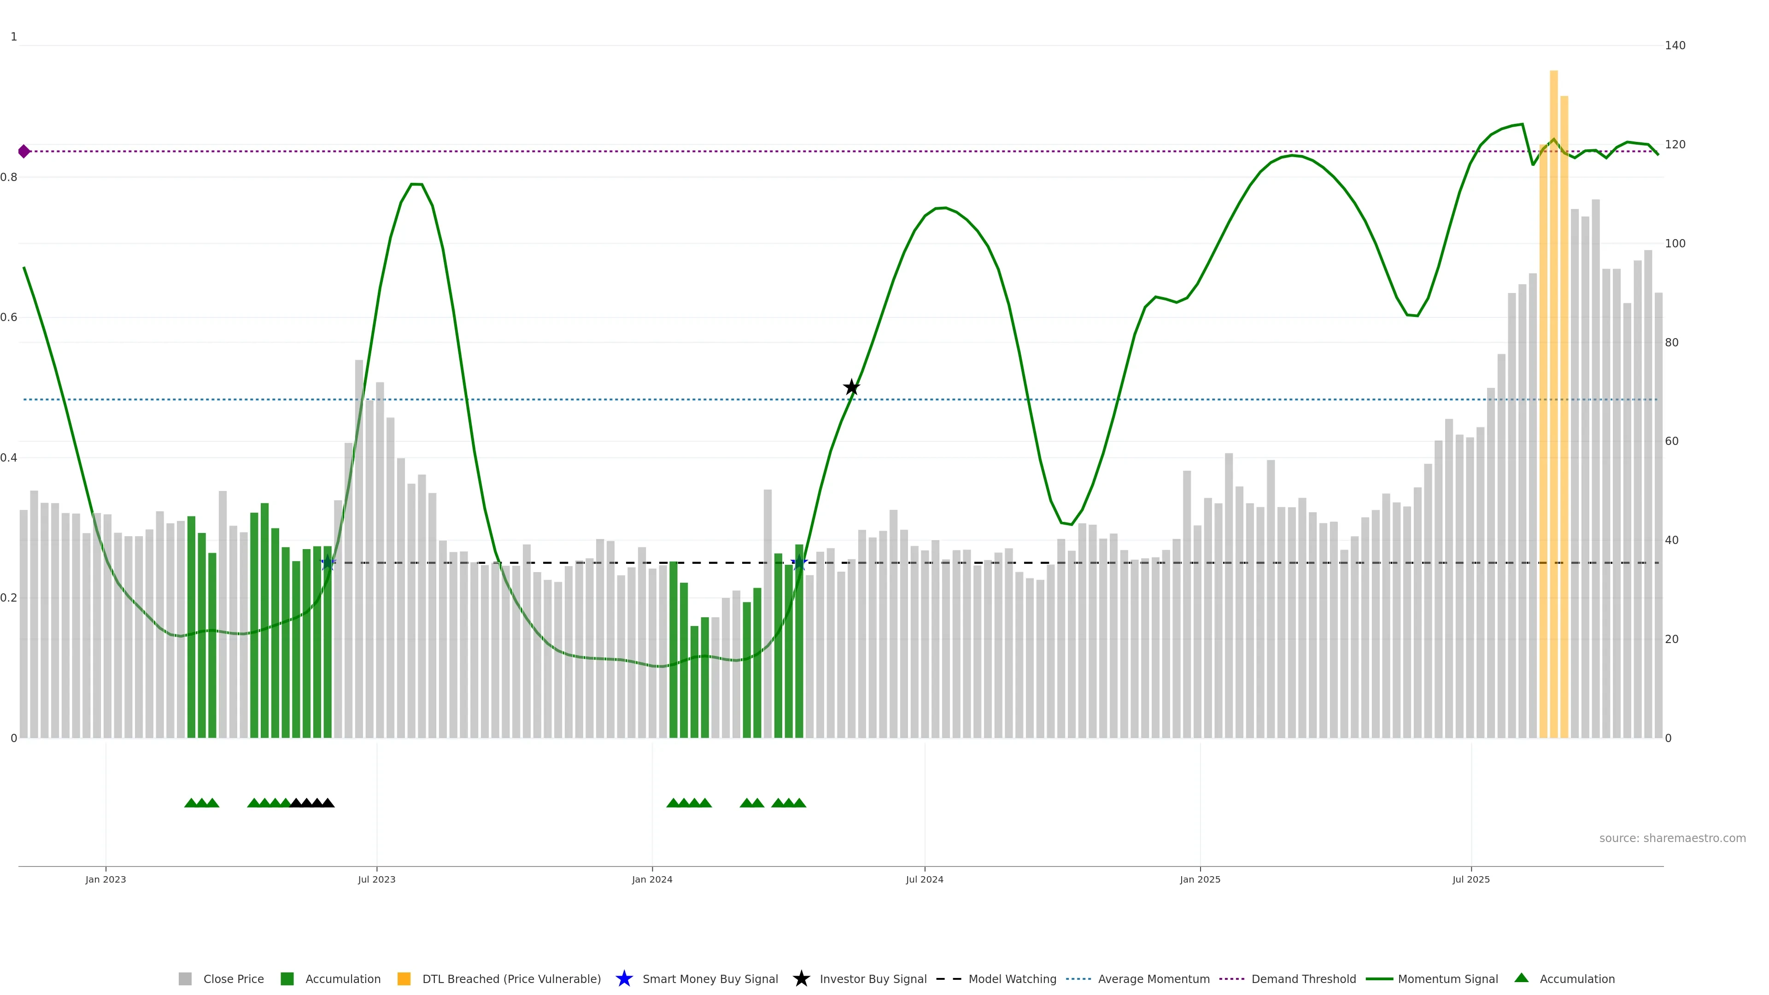Image resolution: width=1769 pixels, height=995 pixels.
Task: Click the Jul 2024 axis label
Action: [924, 879]
